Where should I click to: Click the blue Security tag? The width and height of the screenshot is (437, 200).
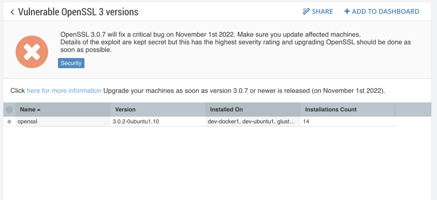click(x=71, y=63)
